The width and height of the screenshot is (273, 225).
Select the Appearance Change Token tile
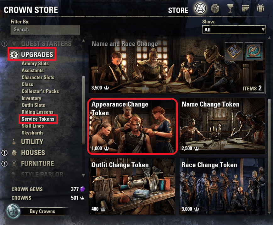point(132,126)
